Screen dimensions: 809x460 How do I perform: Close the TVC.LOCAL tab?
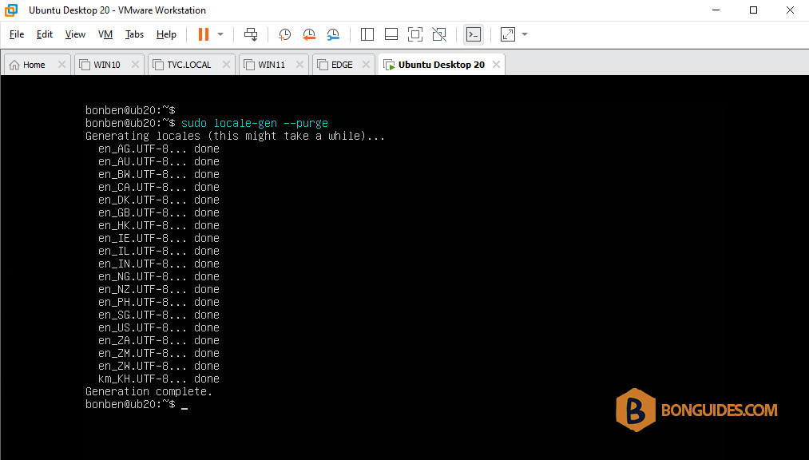tap(226, 65)
